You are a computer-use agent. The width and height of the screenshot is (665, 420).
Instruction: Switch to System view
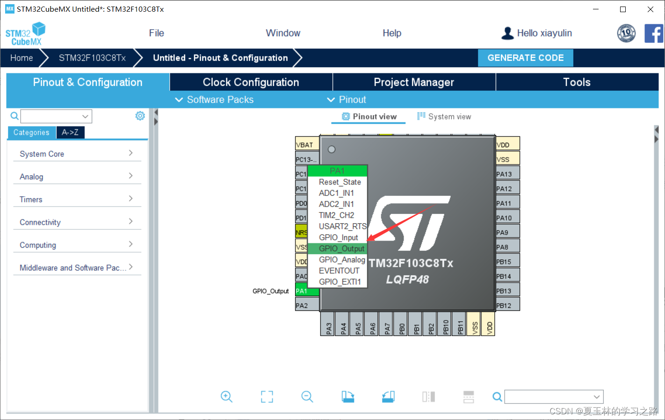pos(444,116)
